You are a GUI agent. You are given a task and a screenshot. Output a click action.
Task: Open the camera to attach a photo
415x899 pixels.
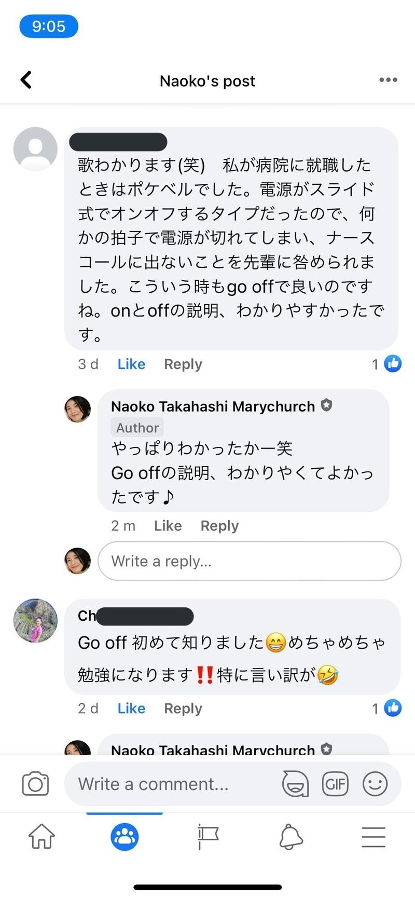pos(34,784)
